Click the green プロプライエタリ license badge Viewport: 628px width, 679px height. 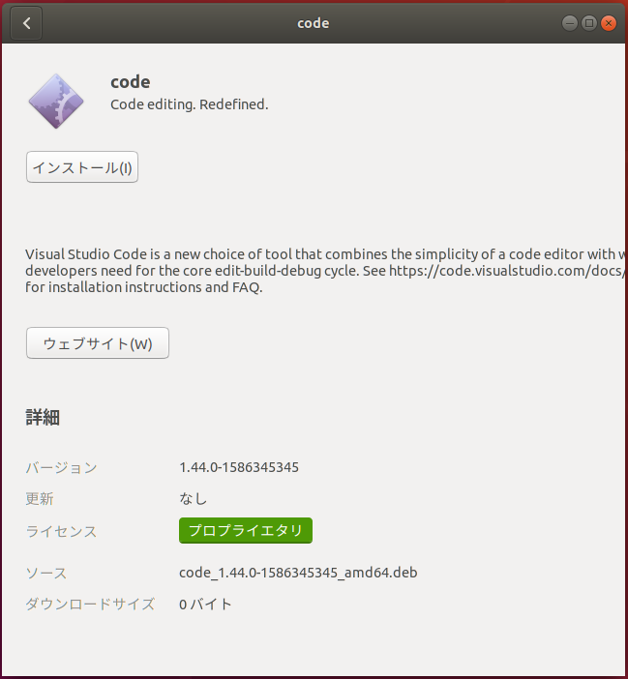tap(246, 530)
